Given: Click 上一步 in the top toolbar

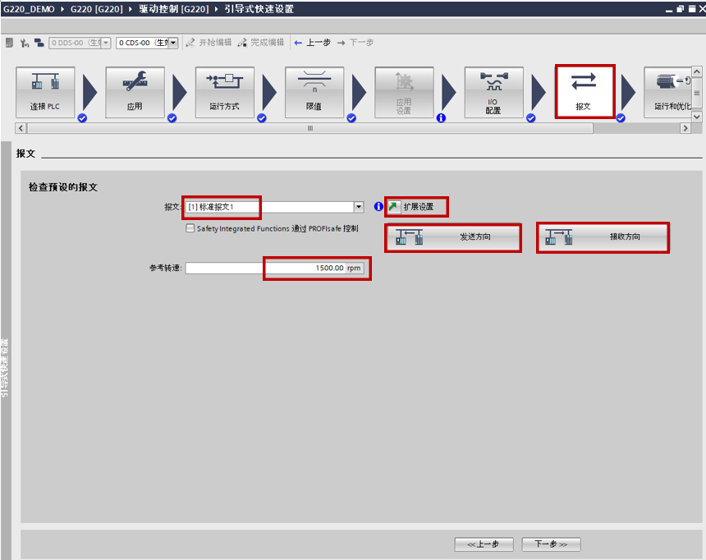Looking at the screenshot, I should coord(312,43).
